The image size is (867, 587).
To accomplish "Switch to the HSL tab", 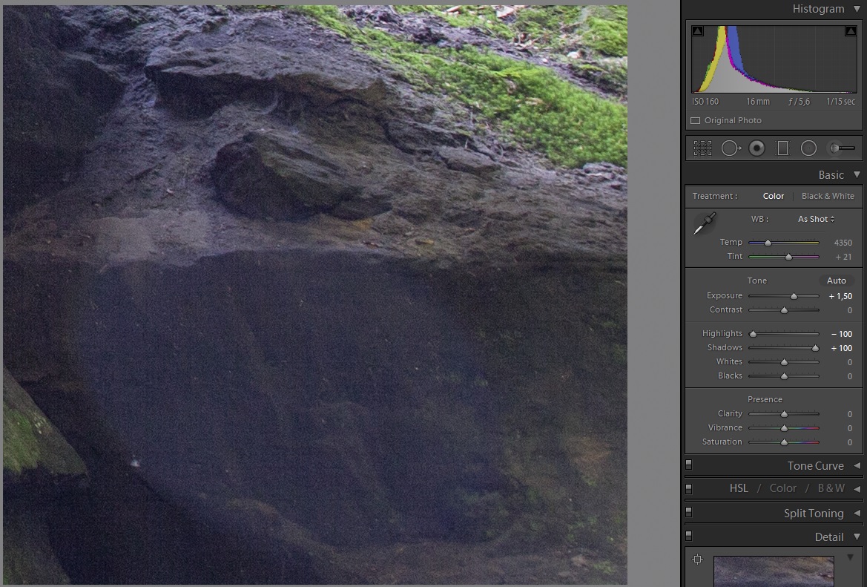I will (x=739, y=488).
